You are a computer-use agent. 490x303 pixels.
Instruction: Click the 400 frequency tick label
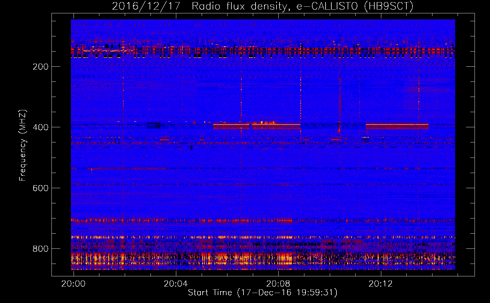coord(41,127)
